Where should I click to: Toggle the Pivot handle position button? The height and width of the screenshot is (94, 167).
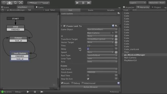pos(33,3)
